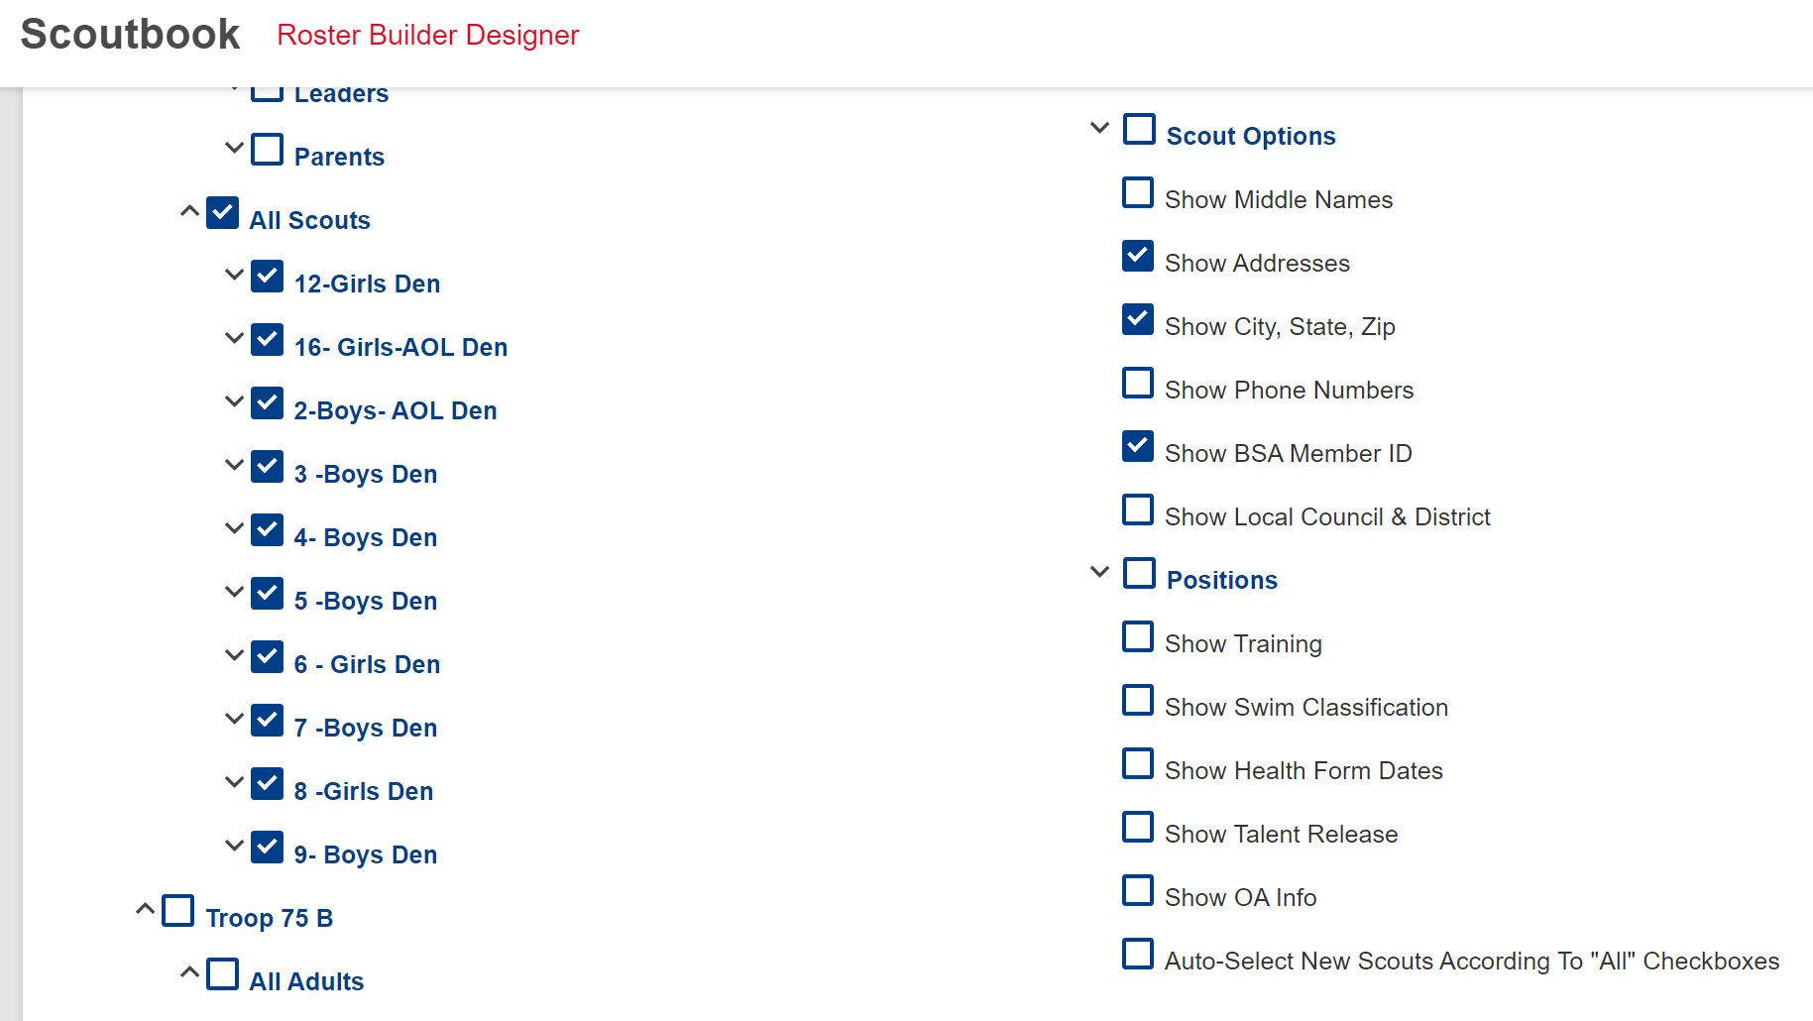Click the Show Swim Classification label

[x=1306, y=707]
